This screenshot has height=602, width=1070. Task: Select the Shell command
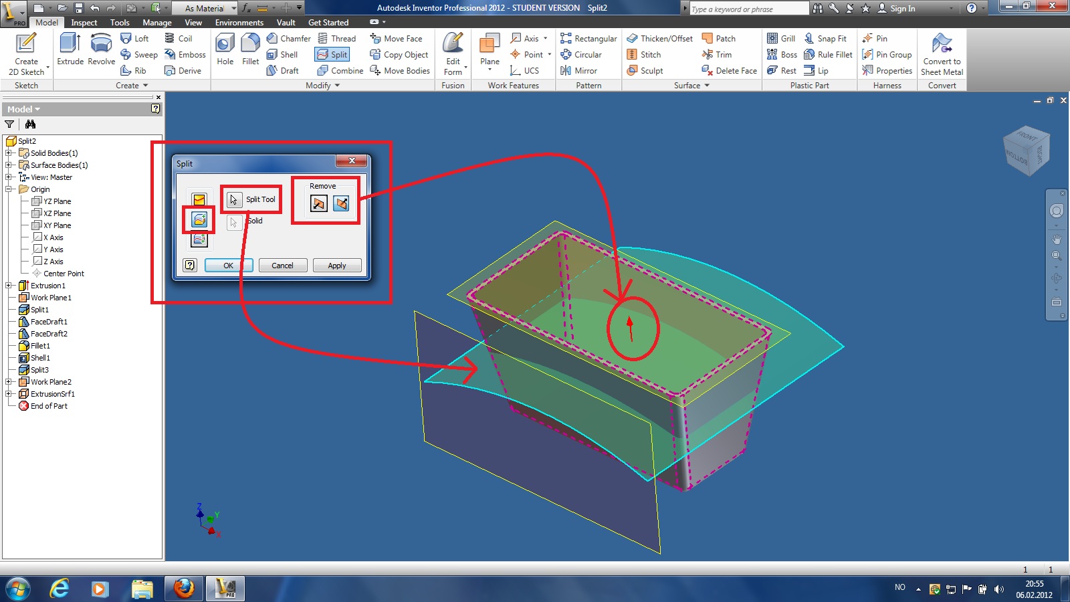coord(282,55)
